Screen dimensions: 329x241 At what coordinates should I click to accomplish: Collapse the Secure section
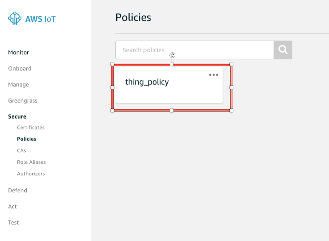click(17, 116)
